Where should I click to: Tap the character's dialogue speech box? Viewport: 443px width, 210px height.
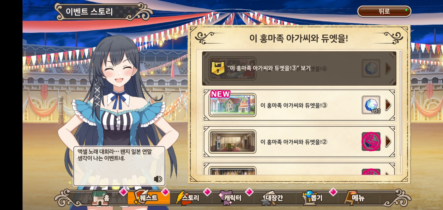[119, 166]
